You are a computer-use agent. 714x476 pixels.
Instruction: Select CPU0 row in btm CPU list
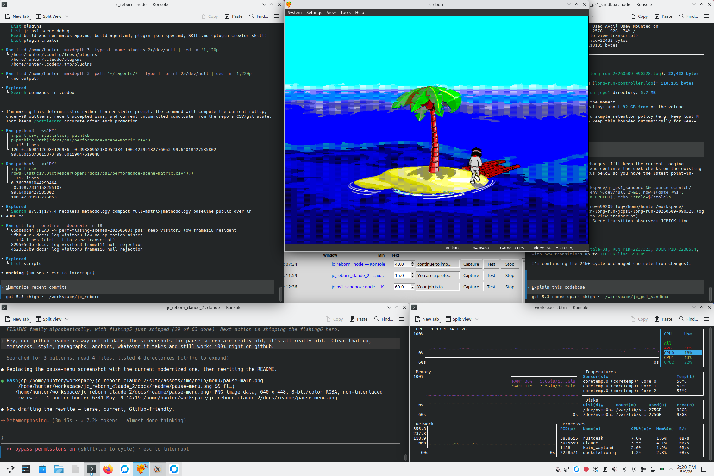click(683, 353)
